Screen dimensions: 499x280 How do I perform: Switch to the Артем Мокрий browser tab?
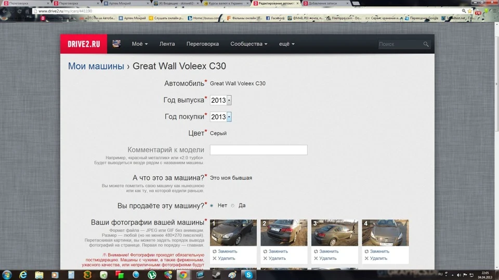(126, 3)
